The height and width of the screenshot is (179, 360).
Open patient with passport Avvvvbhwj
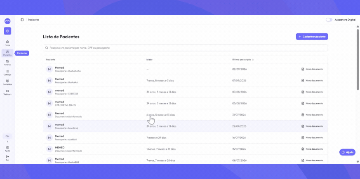185,126
